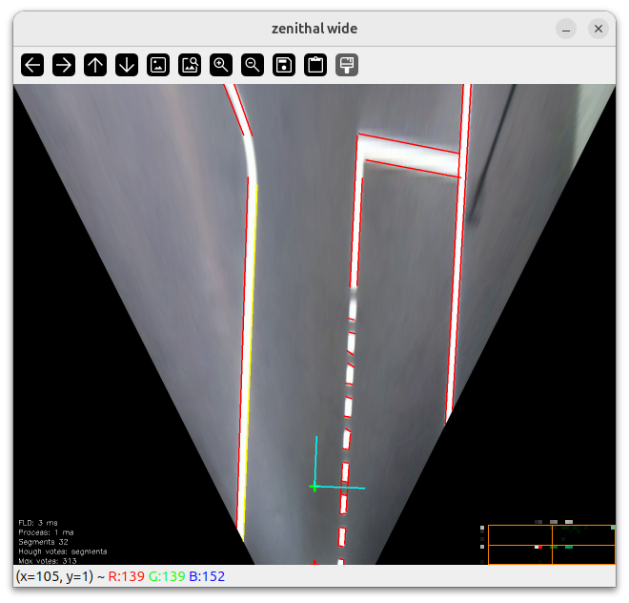This screenshot has width=629, height=603.
Task: Minimize the zenithal wide window
Action: (566, 29)
